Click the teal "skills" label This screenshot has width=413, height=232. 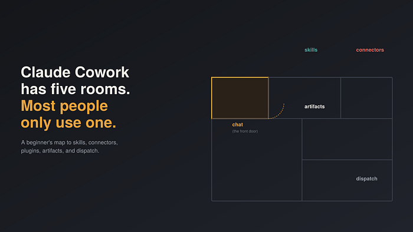(311, 50)
